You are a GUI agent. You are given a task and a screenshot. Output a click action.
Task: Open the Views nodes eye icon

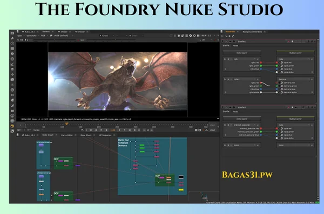pyautogui.click(x=12, y=95)
